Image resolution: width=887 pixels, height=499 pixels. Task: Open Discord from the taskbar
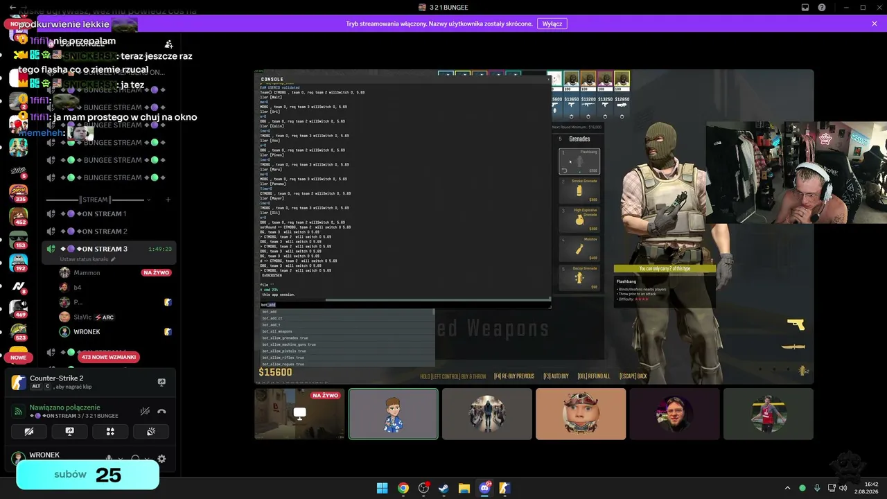[x=484, y=488]
